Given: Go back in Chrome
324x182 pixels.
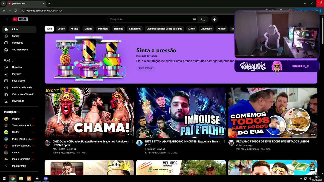Looking at the screenshot, I should pos(4,11).
